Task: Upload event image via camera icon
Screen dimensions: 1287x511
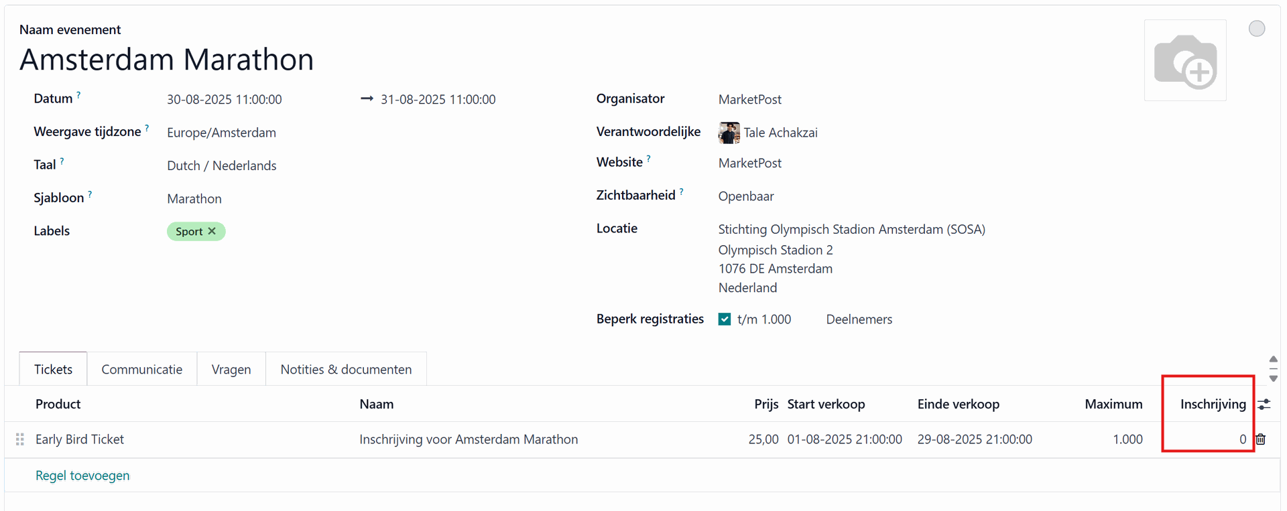Action: coord(1184,61)
